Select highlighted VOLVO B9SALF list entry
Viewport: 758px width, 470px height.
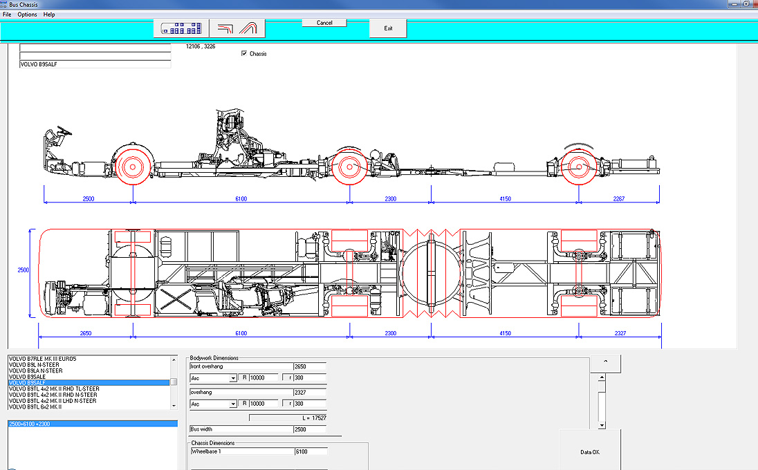tap(89, 383)
